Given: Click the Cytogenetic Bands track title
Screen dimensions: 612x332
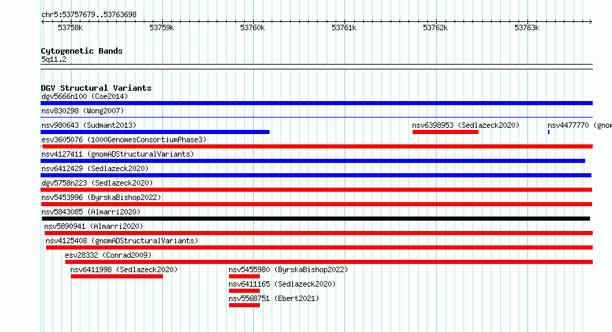Looking at the screenshot, I should click(82, 51).
